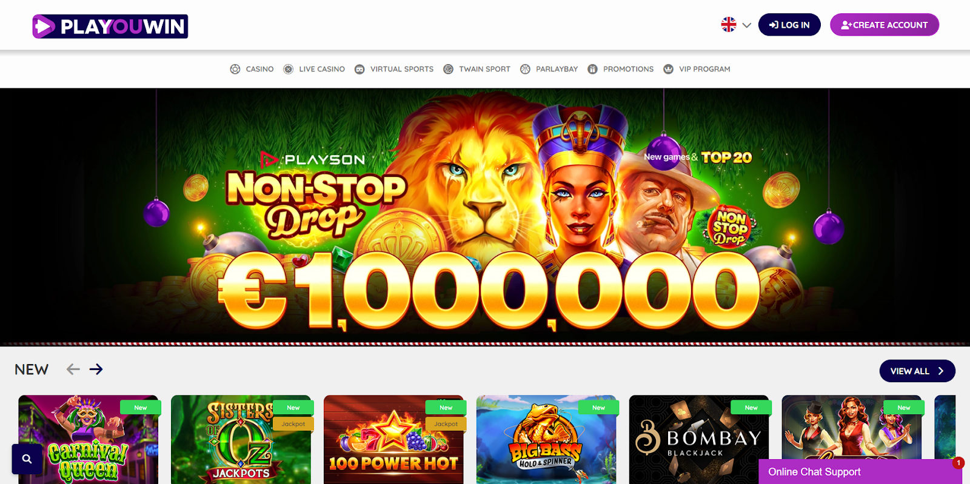Go to next new games arrow
Viewport: 970px width, 484px height.
pos(96,369)
